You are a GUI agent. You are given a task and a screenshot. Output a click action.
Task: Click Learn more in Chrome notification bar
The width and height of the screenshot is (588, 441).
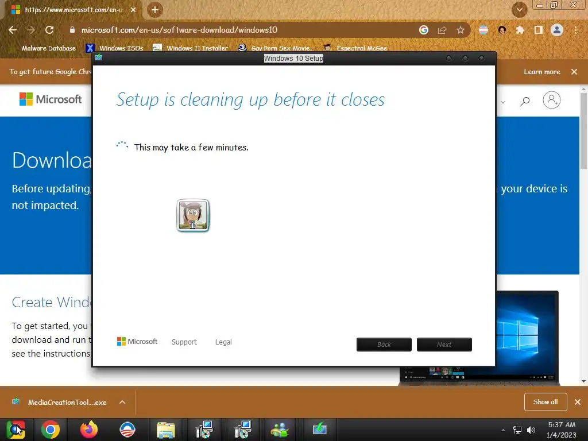[542, 72]
